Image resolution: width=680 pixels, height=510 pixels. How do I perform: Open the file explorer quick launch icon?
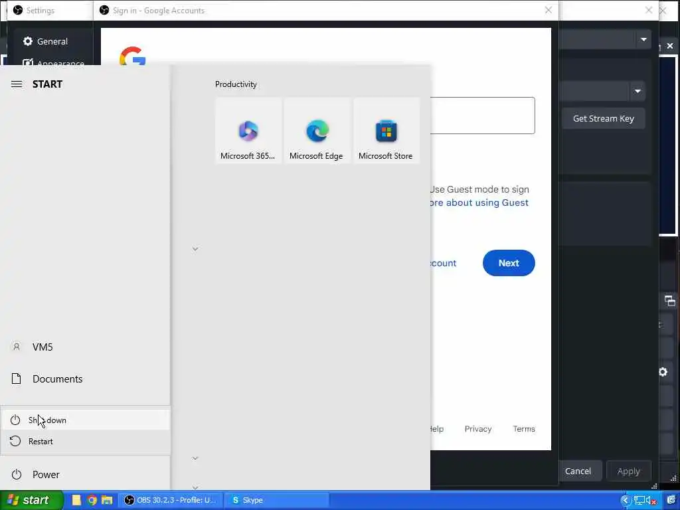click(107, 500)
